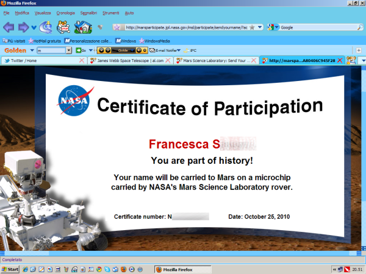Screen dimensions: 366x274
Task: Open the search engine selector dropdown
Action: pyautogui.click(x=273, y=27)
